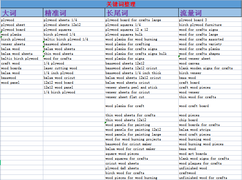Select cell 'plywood squares bulk'
The height and width of the screenshot is (180, 242).
[x=142, y=34]
